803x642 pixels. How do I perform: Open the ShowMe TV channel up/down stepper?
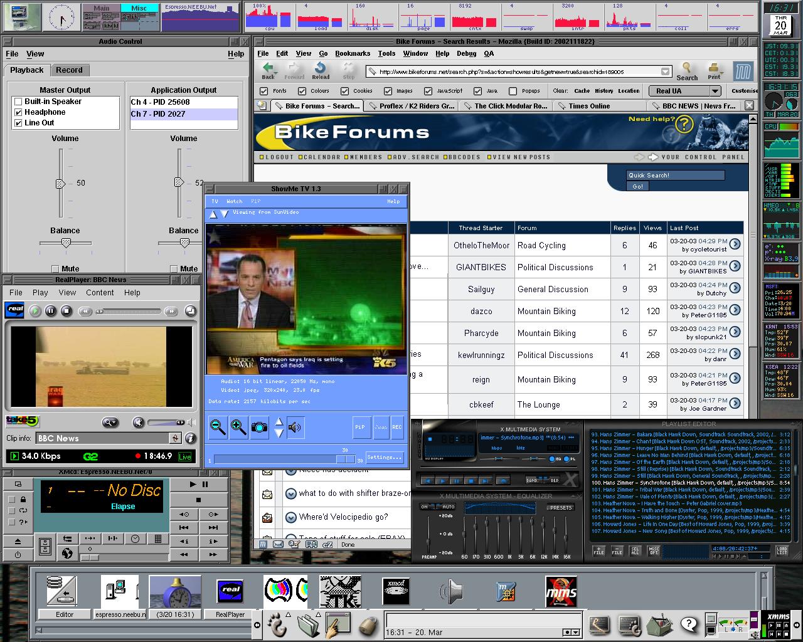(279, 427)
